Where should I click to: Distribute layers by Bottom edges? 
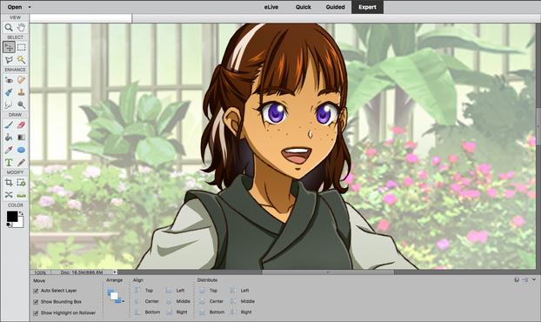[x=212, y=312]
